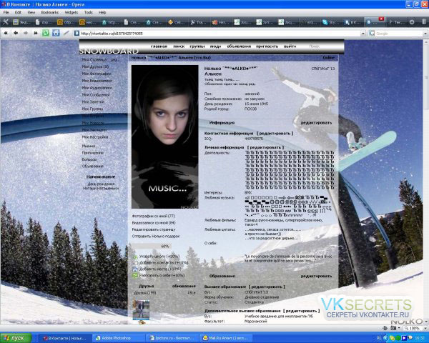This screenshot has height=343, width=429.
Task: Click the Google search input field
Action: point(399,34)
